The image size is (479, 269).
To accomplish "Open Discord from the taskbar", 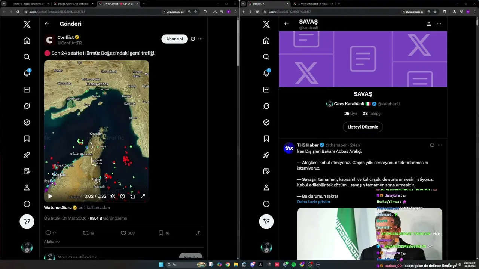I will click(253, 265).
